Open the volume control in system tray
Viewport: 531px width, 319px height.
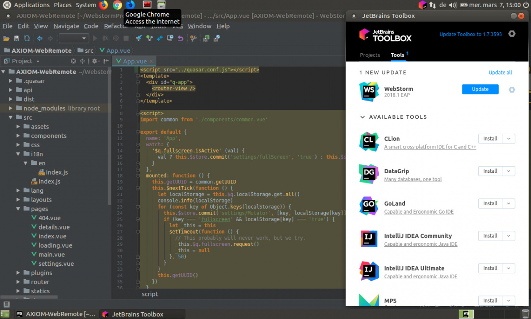click(x=453, y=5)
